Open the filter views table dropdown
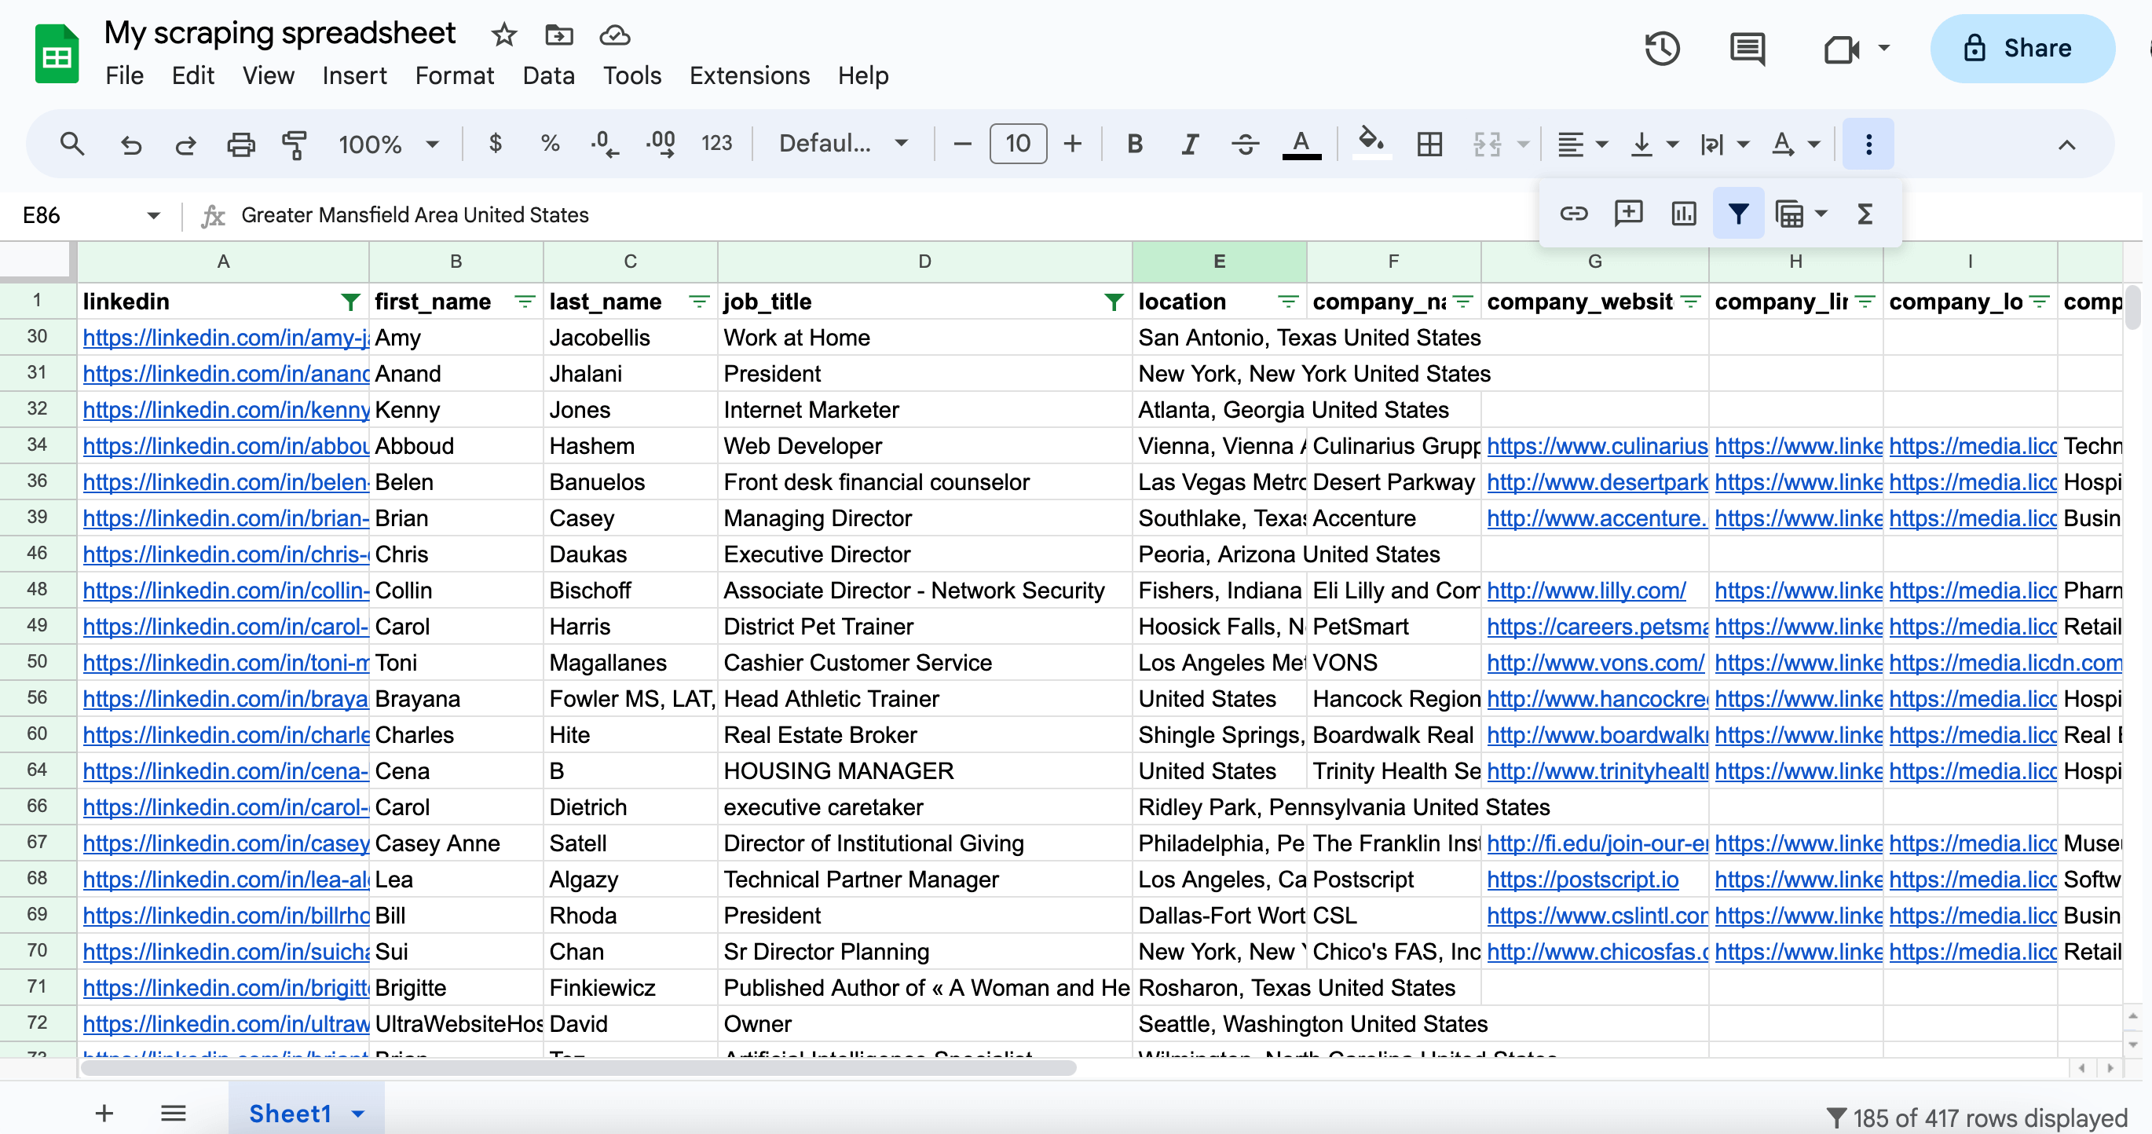2152x1134 pixels. pos(1800,214)
